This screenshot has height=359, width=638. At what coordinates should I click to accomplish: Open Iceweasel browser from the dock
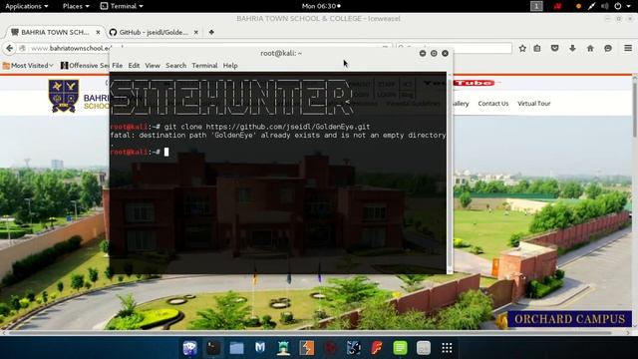(189, 348)
